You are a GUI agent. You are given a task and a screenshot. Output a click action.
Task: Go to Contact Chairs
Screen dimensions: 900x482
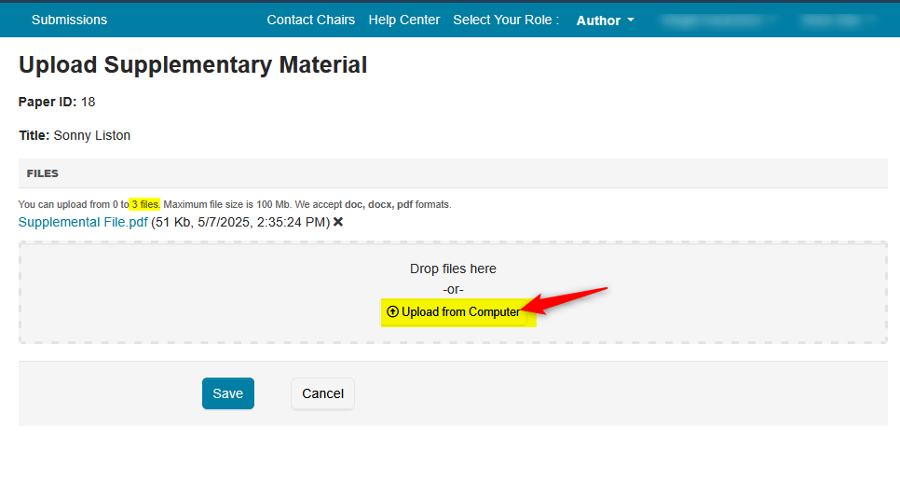pyautogui.click(x=311, y=20)
